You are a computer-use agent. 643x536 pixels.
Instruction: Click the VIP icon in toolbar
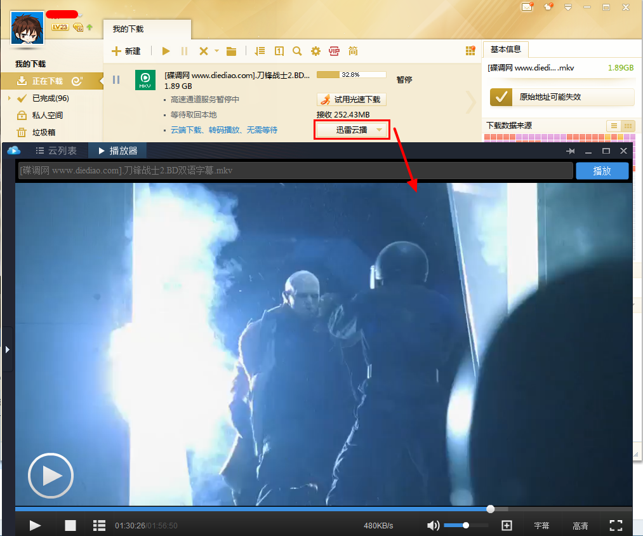333,51
